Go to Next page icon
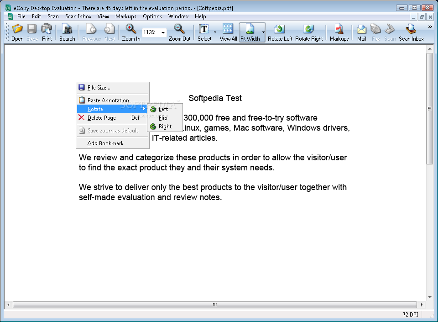The image size is (438, 322). coord(109,32)
